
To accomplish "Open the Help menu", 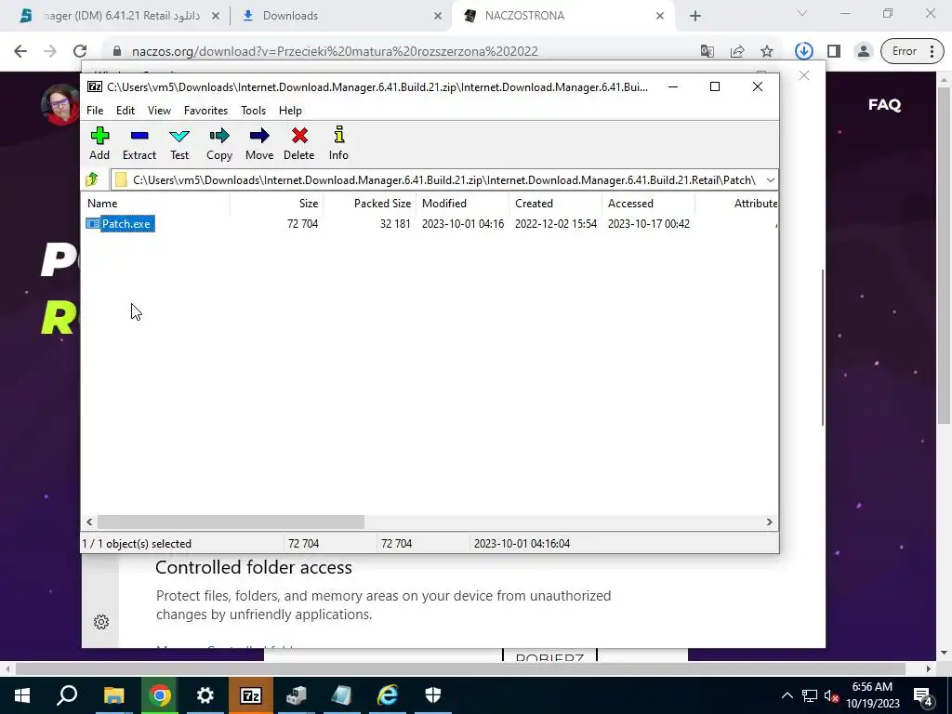I will (290, 111).
